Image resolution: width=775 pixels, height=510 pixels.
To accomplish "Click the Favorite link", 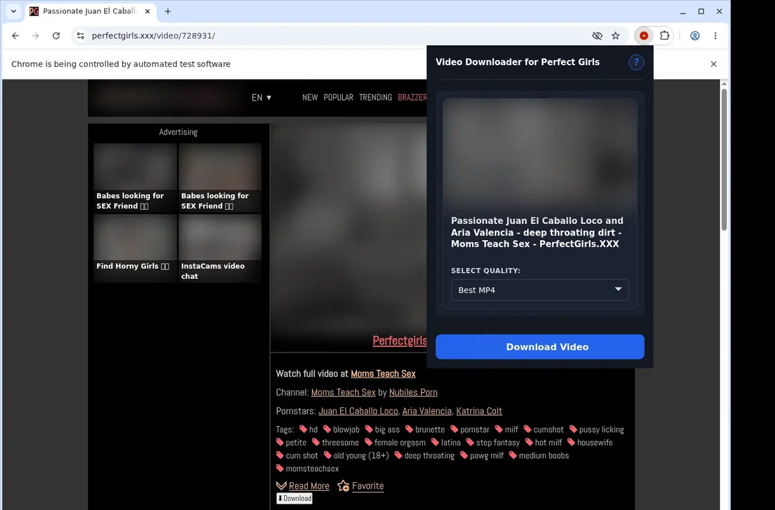I will coord(367,486).
